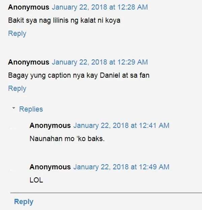Image resolution: width=202 pixels, height=210 pixels.
Task: Open the 12:29 AM timestamp permalink
Action: (100, 62)
